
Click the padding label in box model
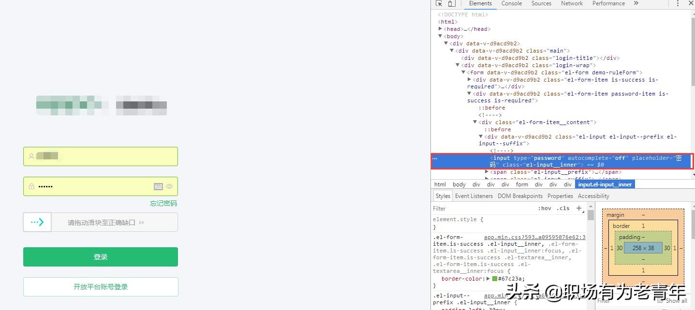click(629, 237)
